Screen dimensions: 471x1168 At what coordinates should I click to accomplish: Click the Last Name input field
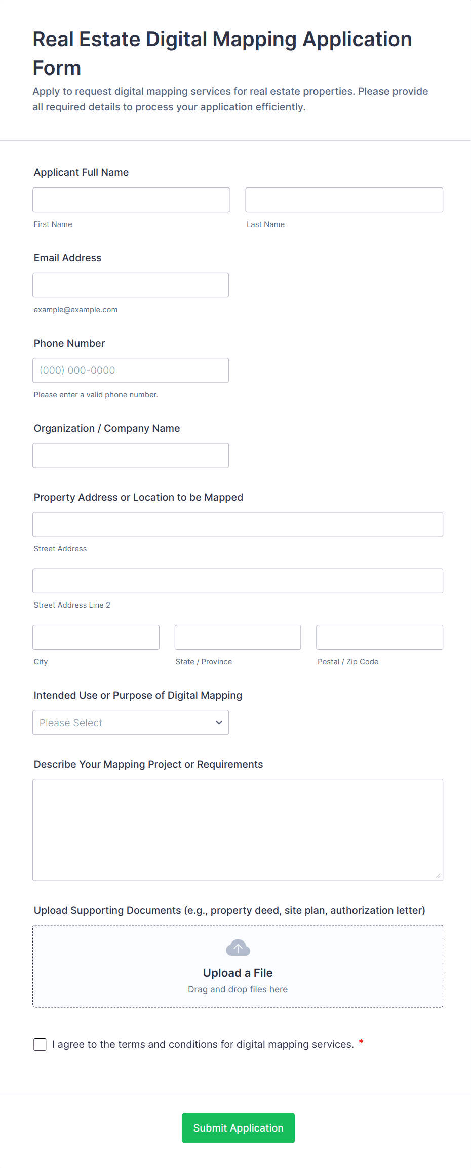click(344, 200)
